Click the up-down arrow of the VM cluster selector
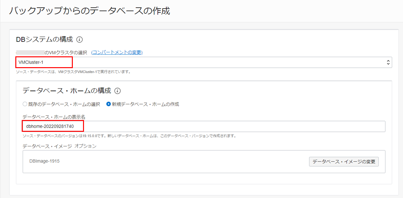The image size is (403, 198). click(388, 62)
